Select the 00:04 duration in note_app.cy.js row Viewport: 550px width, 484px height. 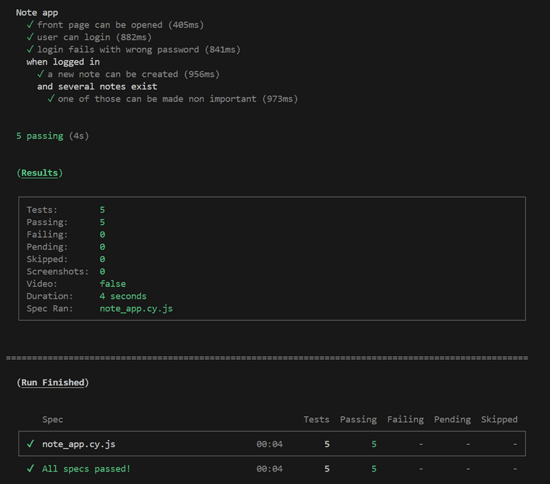click(x=269, y=444)
